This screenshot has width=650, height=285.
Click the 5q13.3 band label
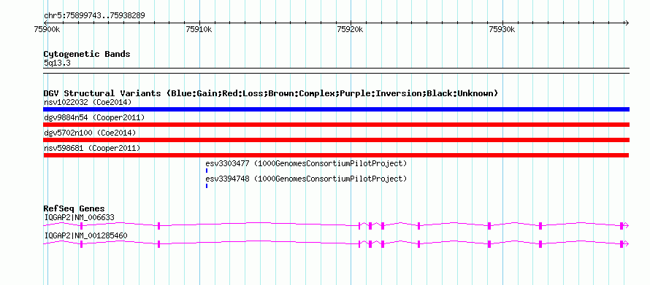tap(57, 63)
